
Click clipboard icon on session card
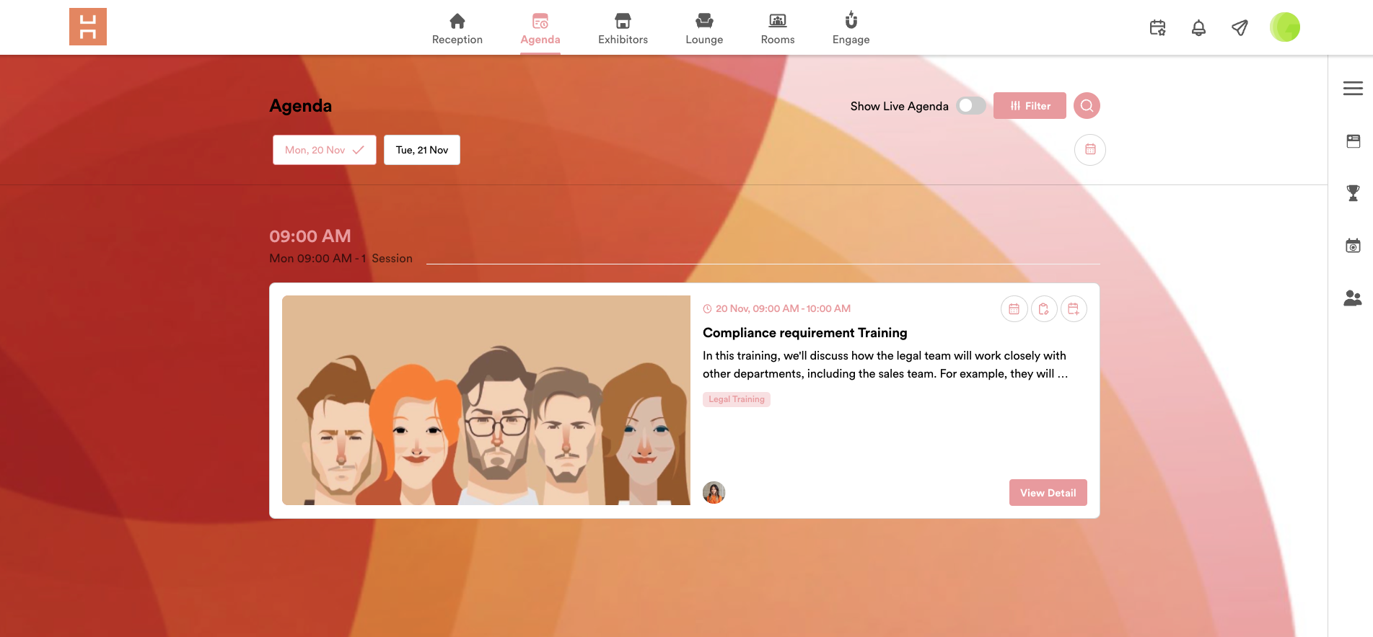1044,309
